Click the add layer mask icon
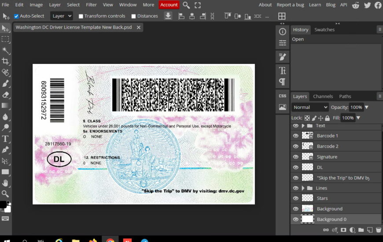 [x=343, y=230]
